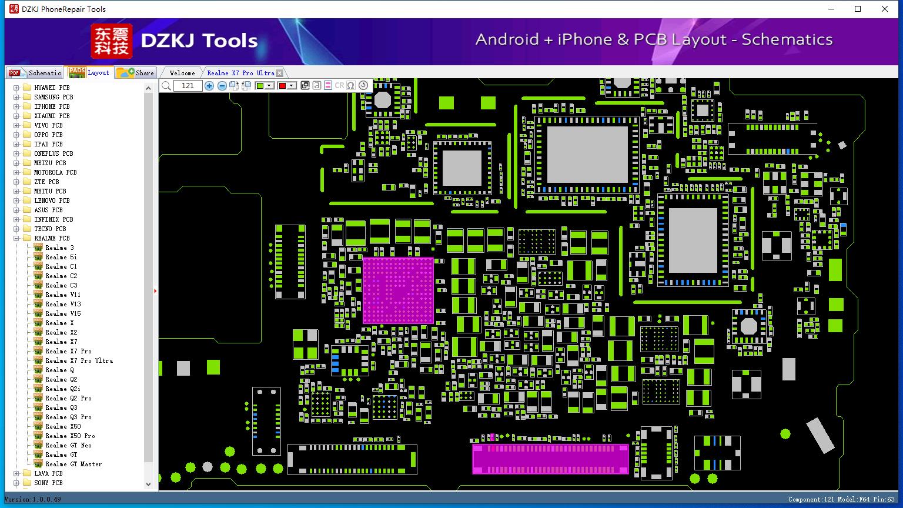Click the PCB icon beside Realme 3

tap(39, 248)
